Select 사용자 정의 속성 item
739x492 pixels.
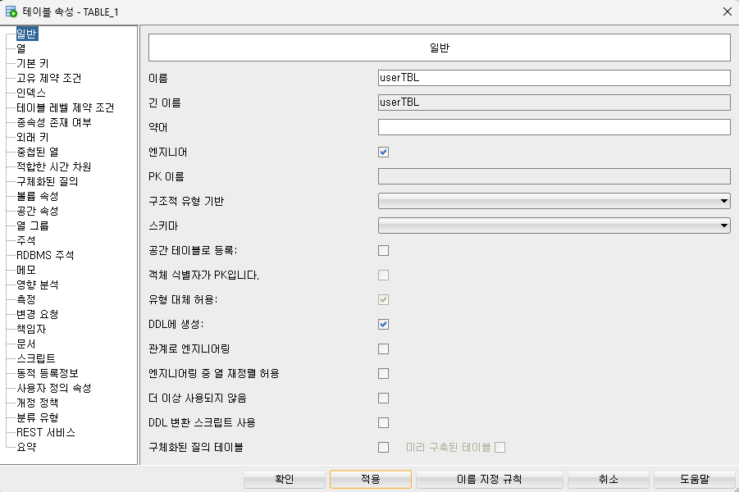point(54,388)
